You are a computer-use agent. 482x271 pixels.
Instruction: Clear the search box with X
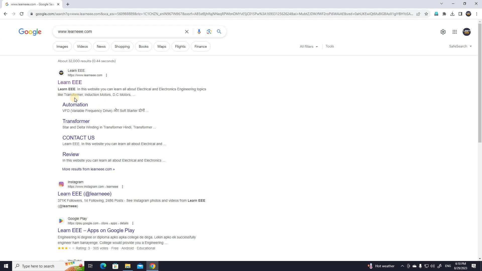187,32
